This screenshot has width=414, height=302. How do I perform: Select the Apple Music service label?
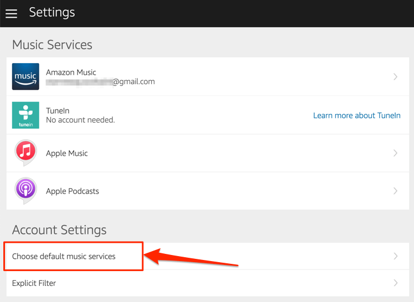[x=67, y=153]
